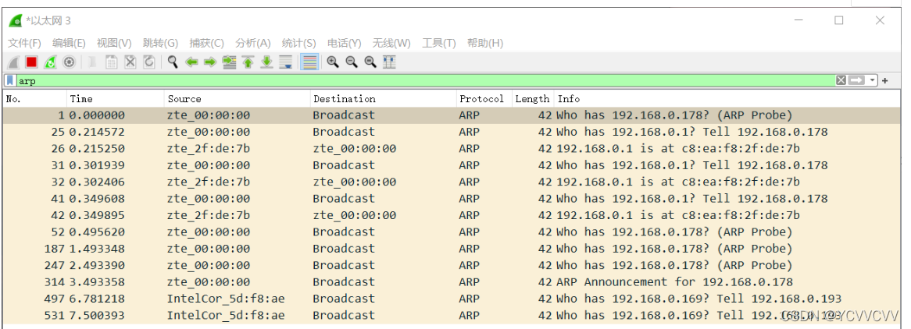Screen dimensions: 911x329
Task: Select packet number 41
Action: [x=452, y=199]
